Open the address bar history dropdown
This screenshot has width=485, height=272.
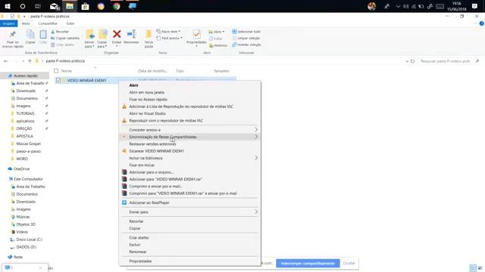[x=407, y=61]
